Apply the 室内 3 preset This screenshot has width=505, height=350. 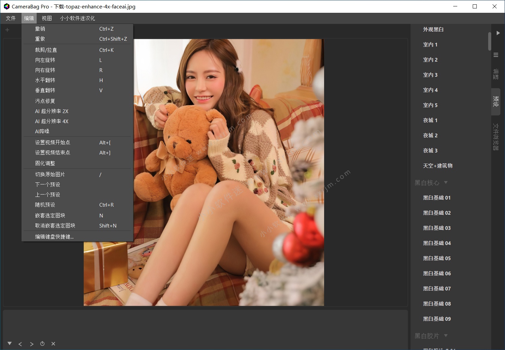[x=430, y=75]
